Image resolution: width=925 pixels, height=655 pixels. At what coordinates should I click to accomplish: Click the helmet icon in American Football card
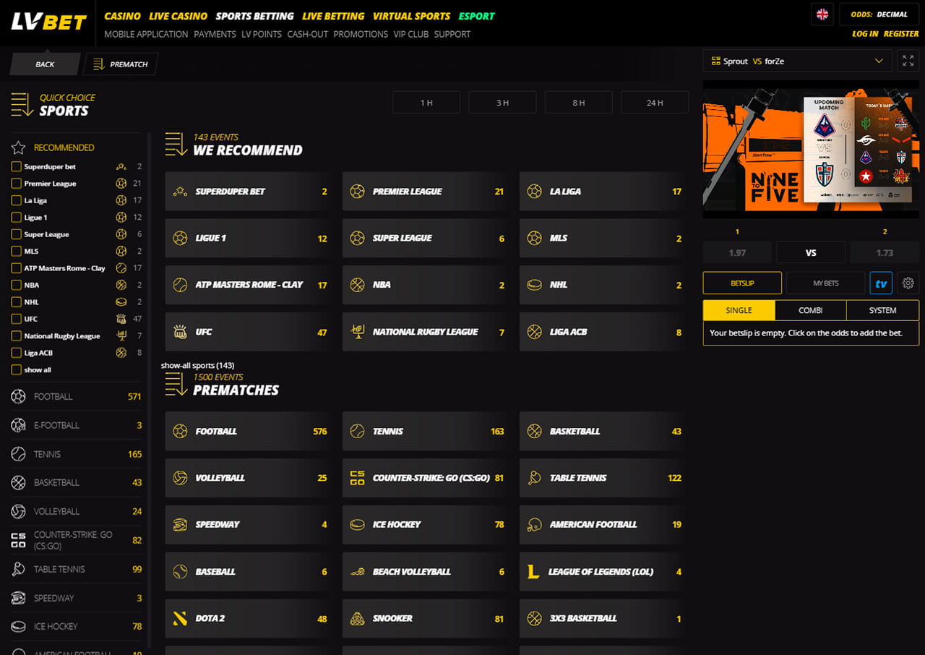click(x=534, y=525)
